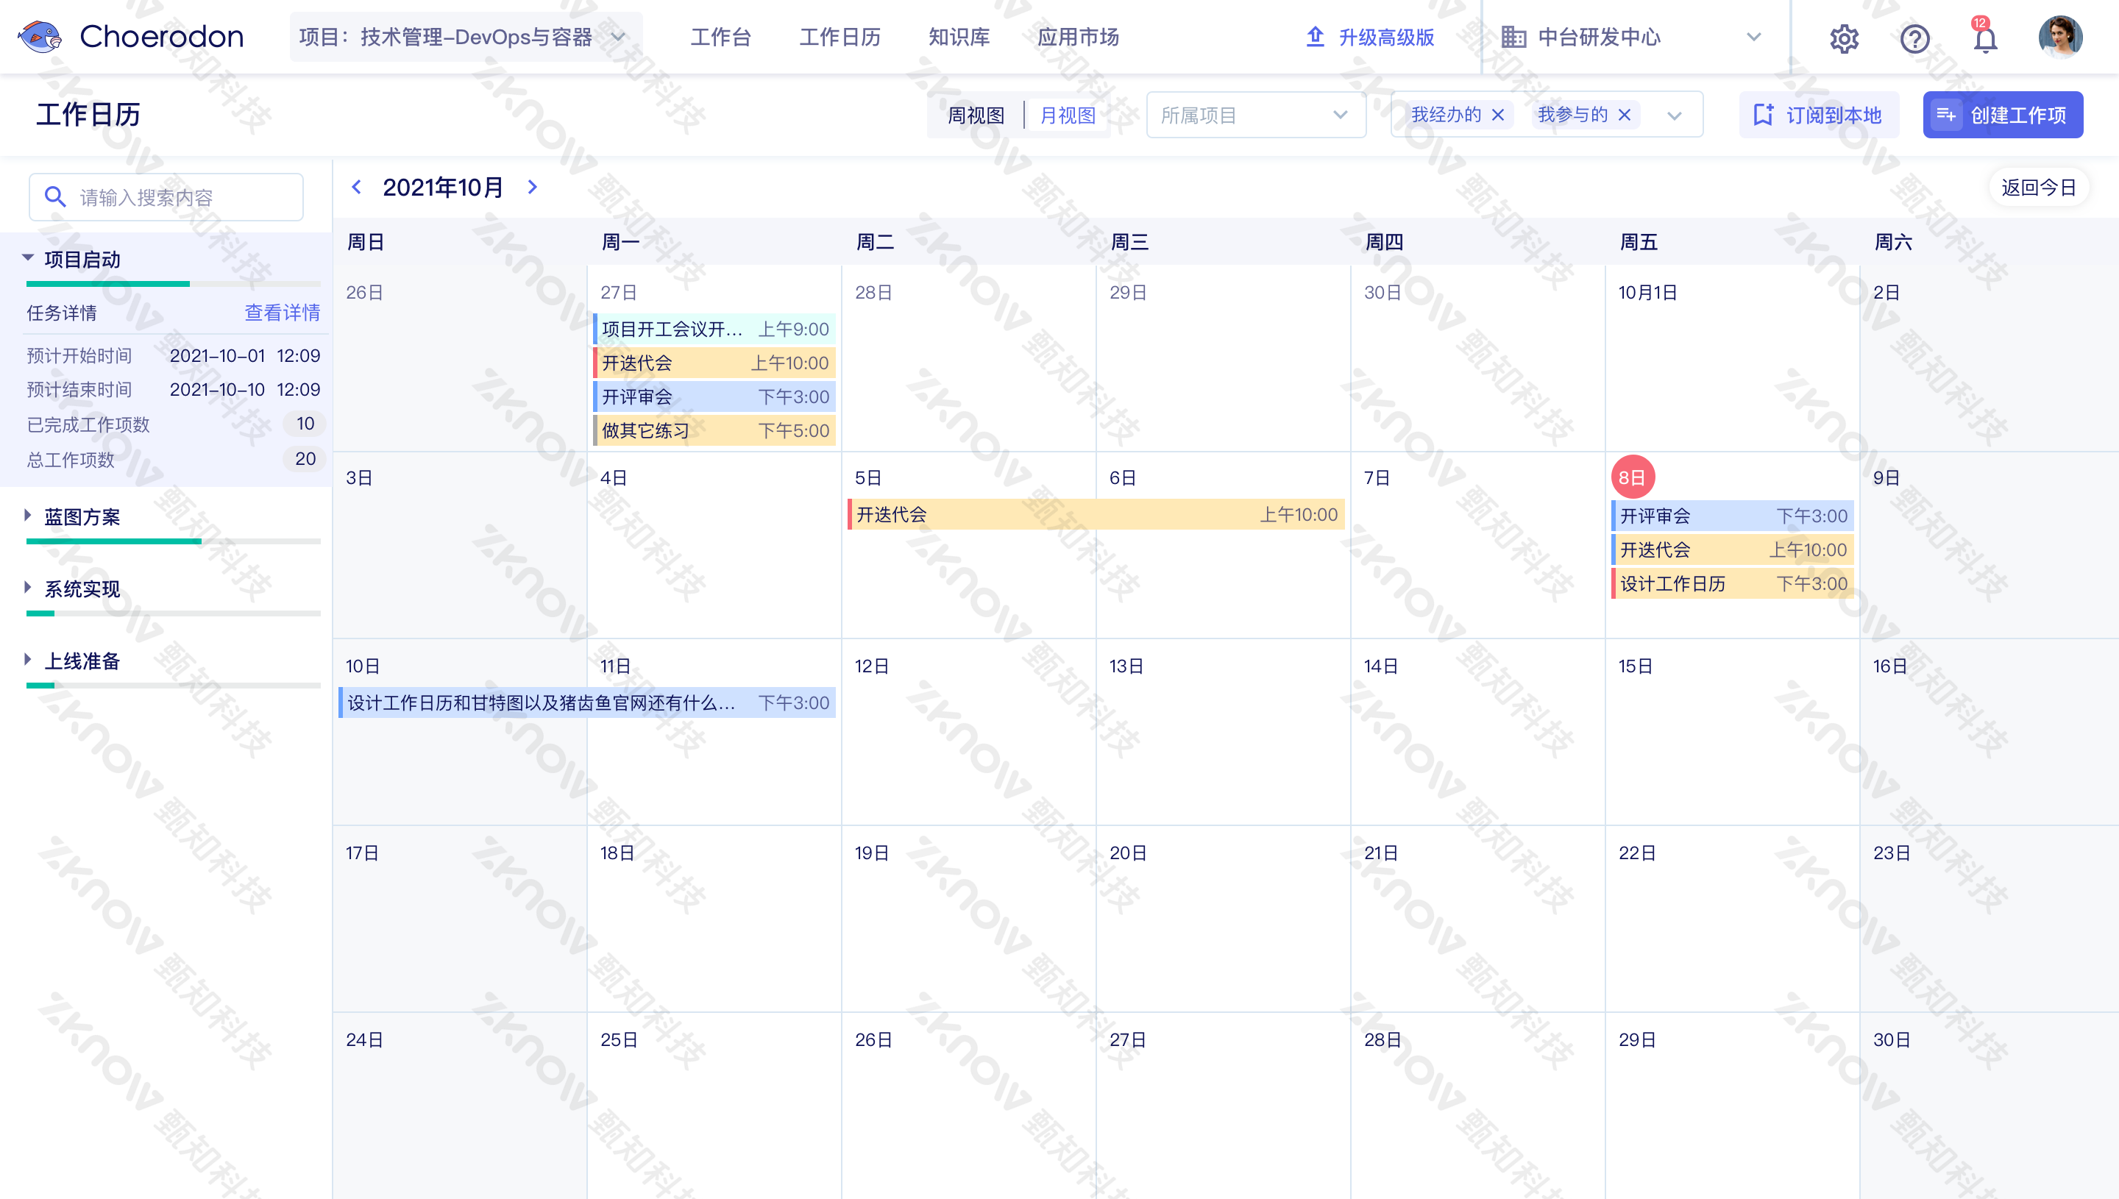The width and height of the screenshot is (2119, 1199).
Task: Click the 创建工作项 button
Action: 2002,115
